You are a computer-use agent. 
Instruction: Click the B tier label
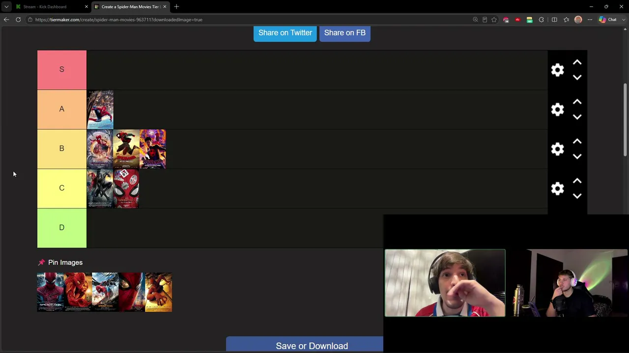(x=62, y=149)
